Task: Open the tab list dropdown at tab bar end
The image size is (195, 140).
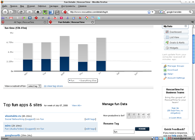Action: click(192, 22)
